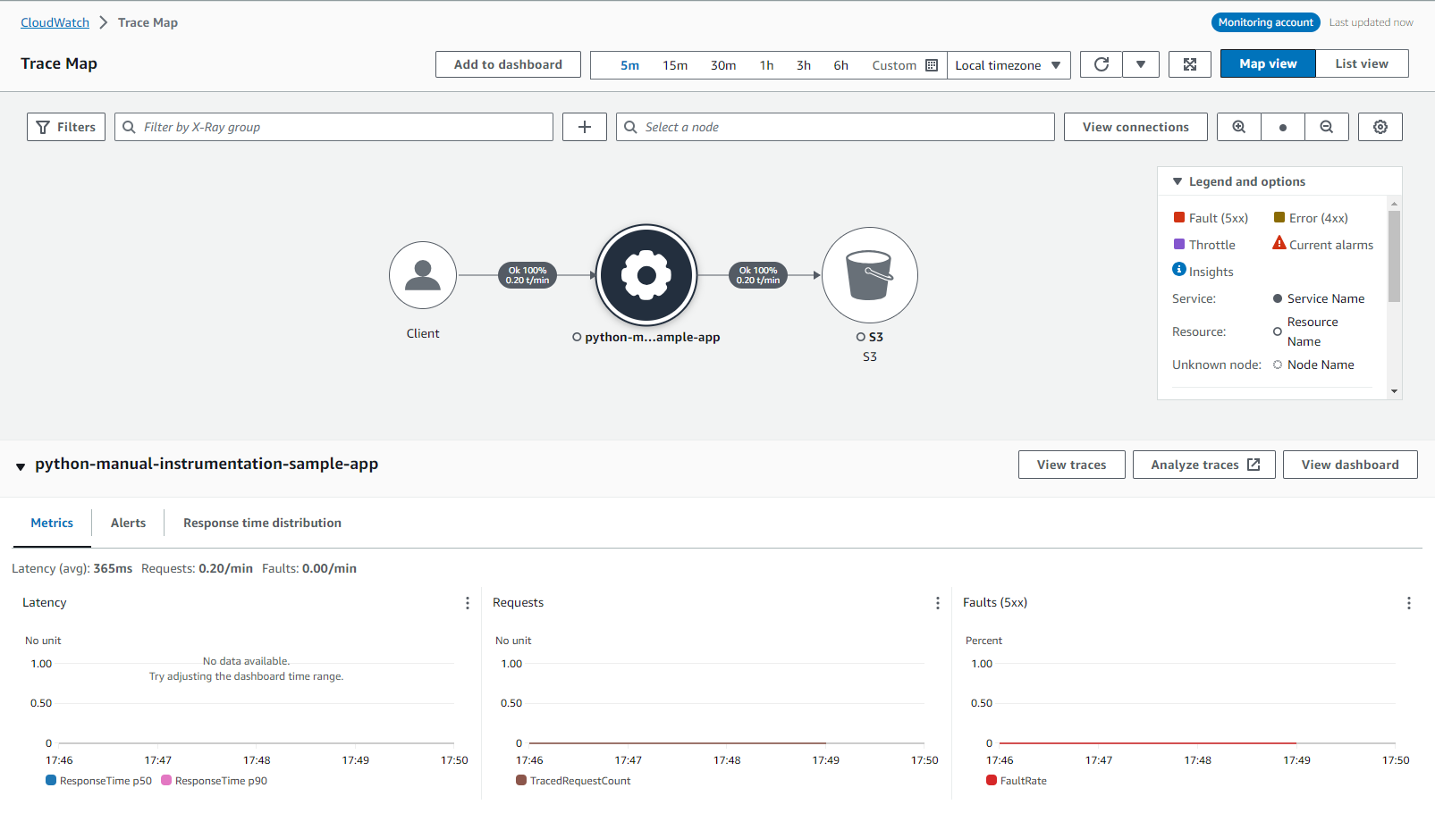Select 3h time range

click(804, 65)
